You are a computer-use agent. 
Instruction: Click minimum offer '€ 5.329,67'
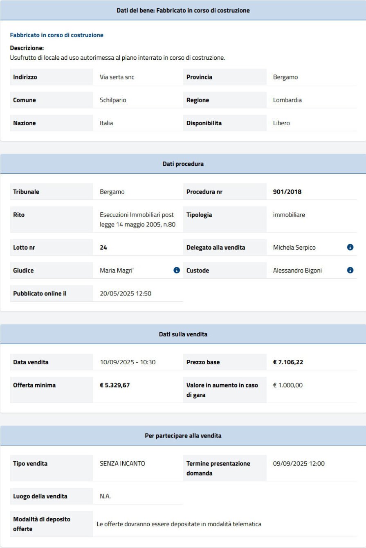[x=115, y=385]
